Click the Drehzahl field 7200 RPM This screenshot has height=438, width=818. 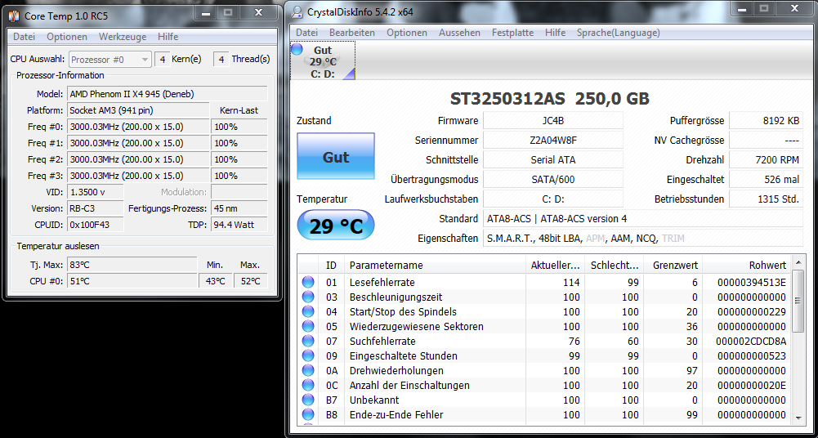pos(766,159)
